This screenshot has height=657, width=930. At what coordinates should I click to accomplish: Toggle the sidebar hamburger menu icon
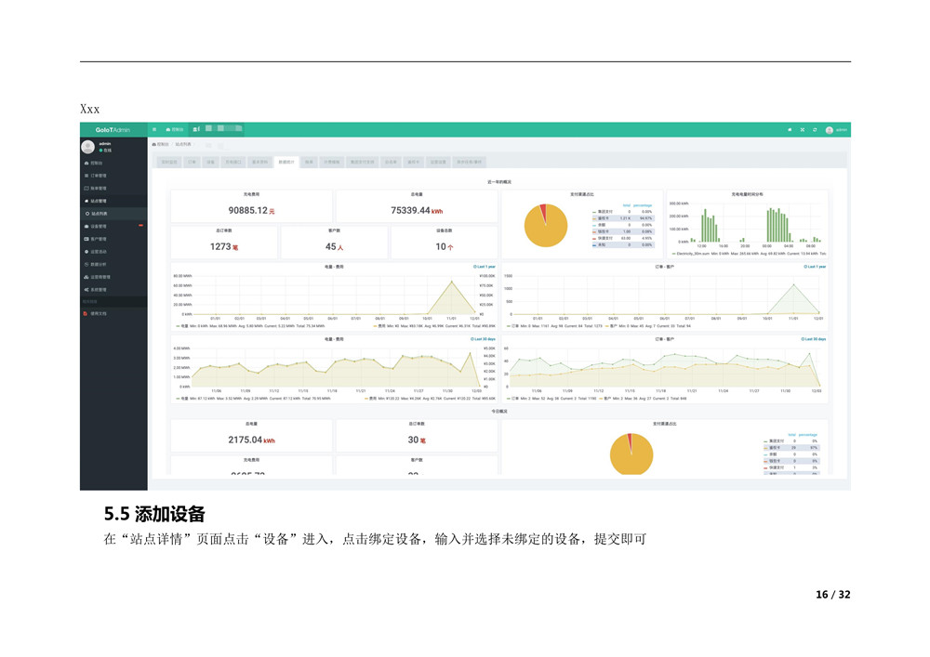pos(154,130)
